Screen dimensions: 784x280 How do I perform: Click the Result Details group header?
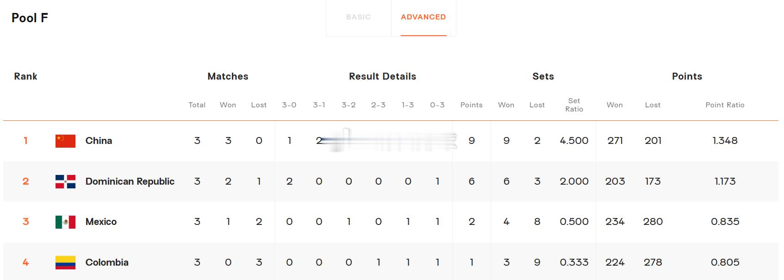click(x=382, y=76)
